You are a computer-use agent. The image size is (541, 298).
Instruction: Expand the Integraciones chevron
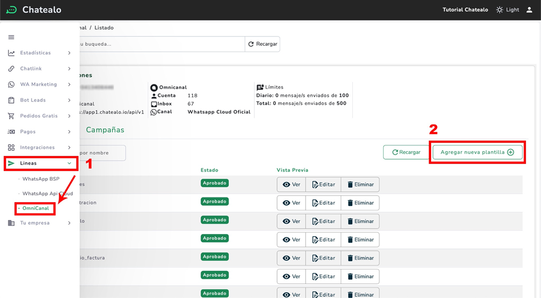[x=70, y=147]
